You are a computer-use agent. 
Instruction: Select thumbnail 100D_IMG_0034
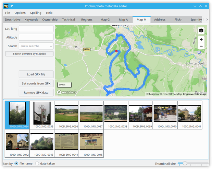point(17,115)
